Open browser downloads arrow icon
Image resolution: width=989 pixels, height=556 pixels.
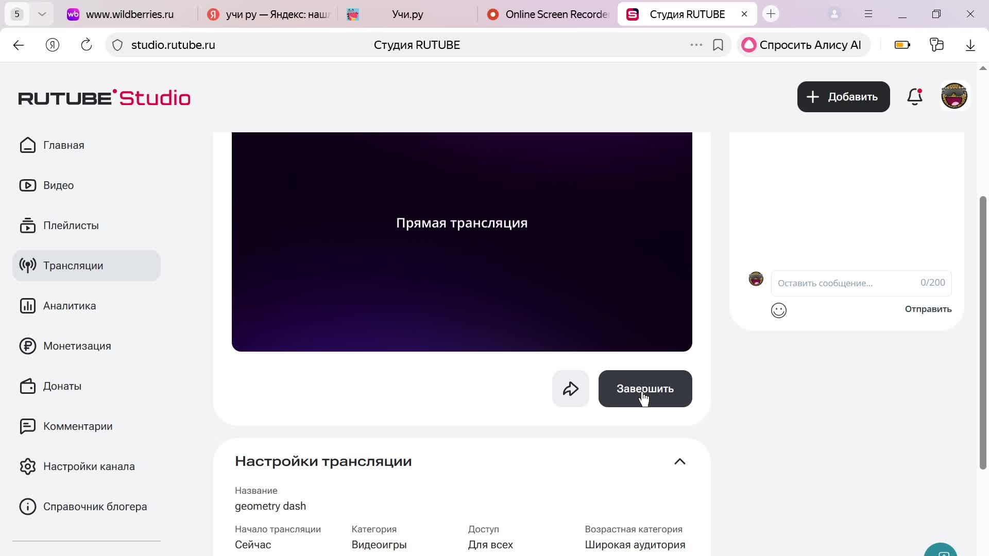point(970,45)
